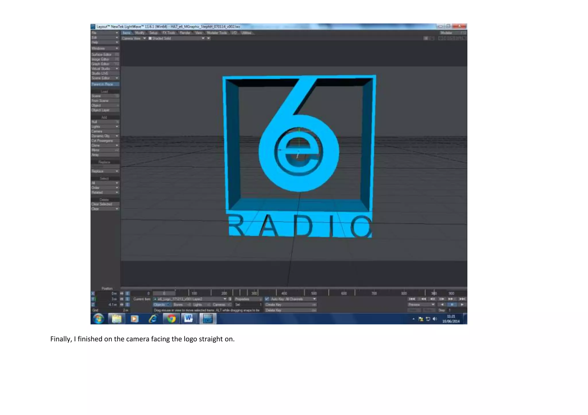Expand the Select Order dropdown

pyautogui.click(x=105, y=188)
